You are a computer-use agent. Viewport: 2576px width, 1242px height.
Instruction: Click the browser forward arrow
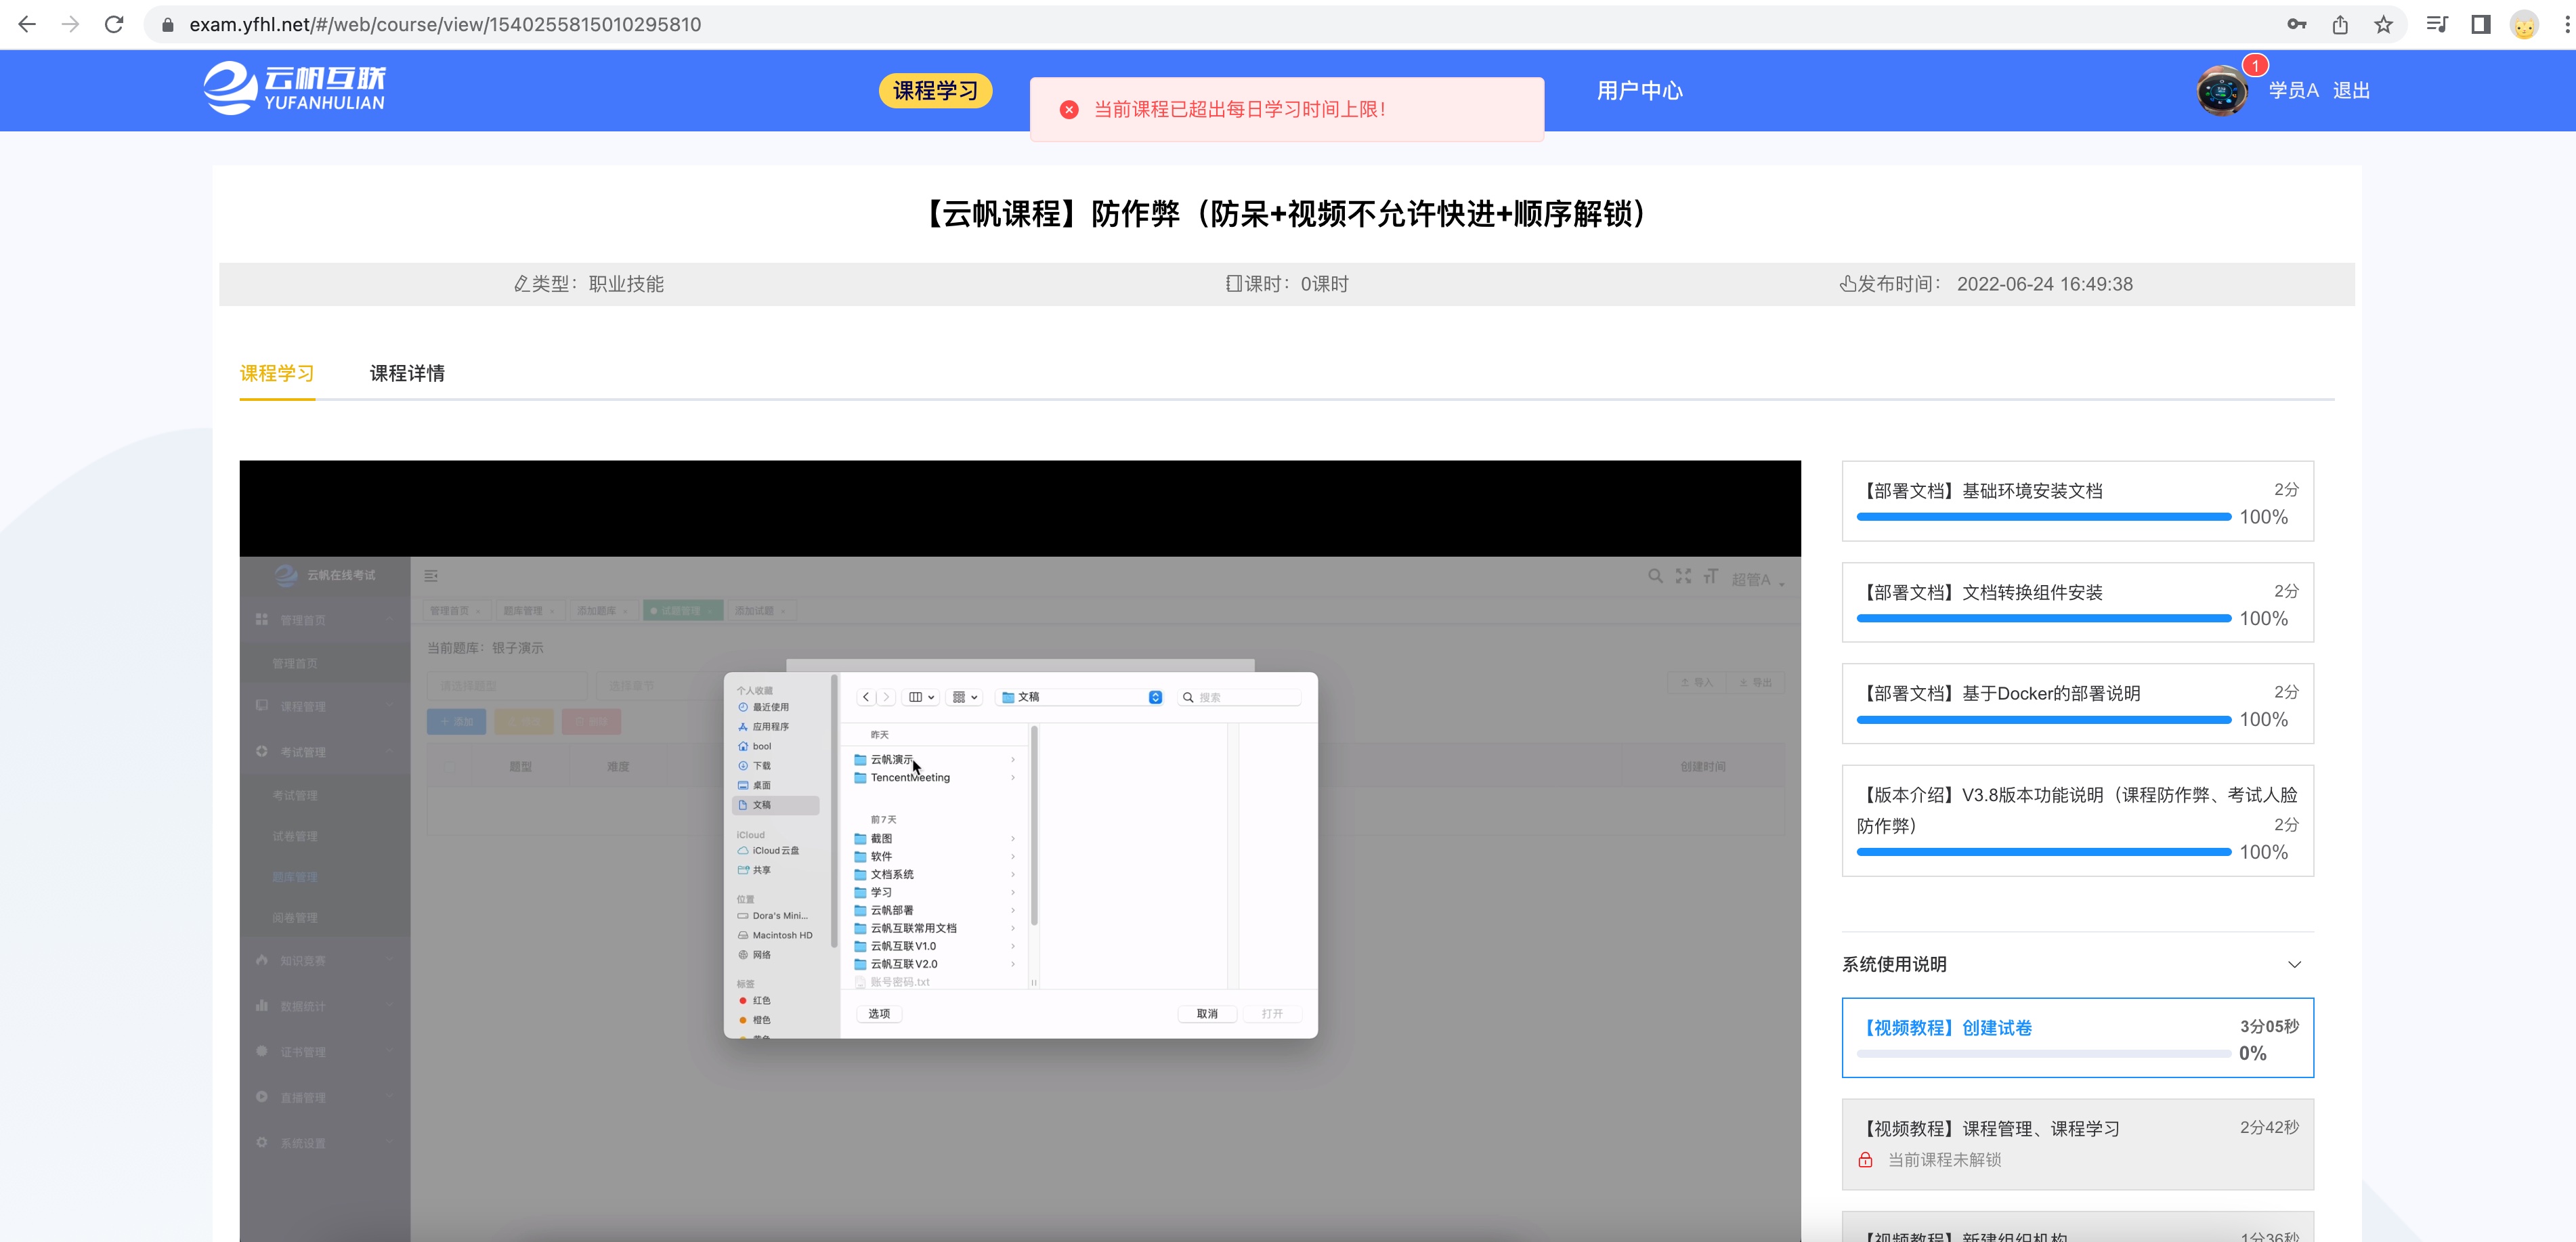(x=70, y=24)
